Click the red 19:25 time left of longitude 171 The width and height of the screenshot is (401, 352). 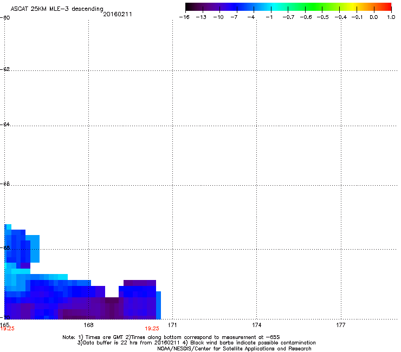(x=152, y=329)
